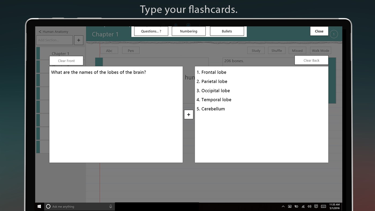Screen dimensions: 375x211
Task: Enable Shuffle mode for studying
Action: pos(277,50)
